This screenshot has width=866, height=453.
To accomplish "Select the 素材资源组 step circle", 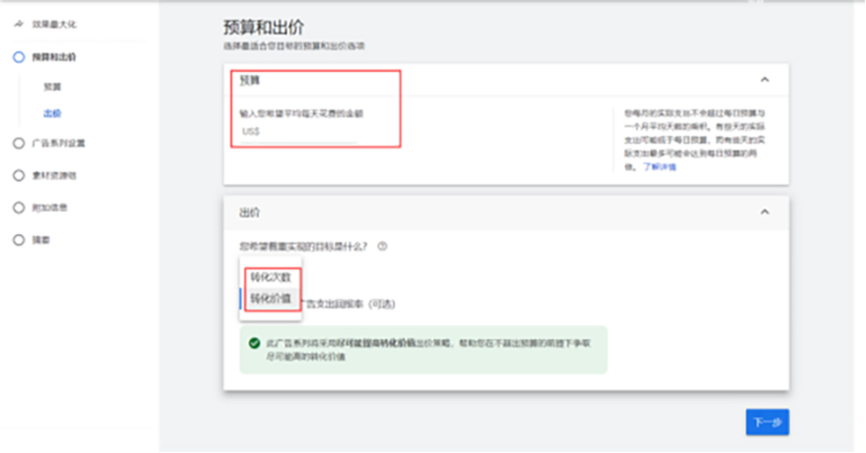I will 18,176.
